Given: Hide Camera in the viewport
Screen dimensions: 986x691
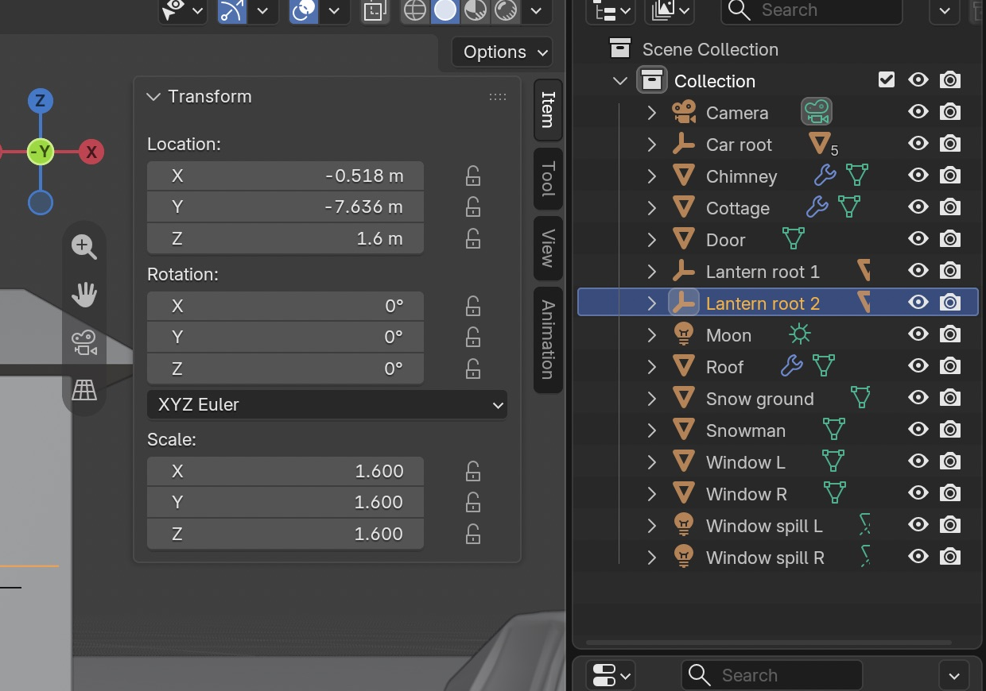Looking at the screenshot, I should pos(918,111).
